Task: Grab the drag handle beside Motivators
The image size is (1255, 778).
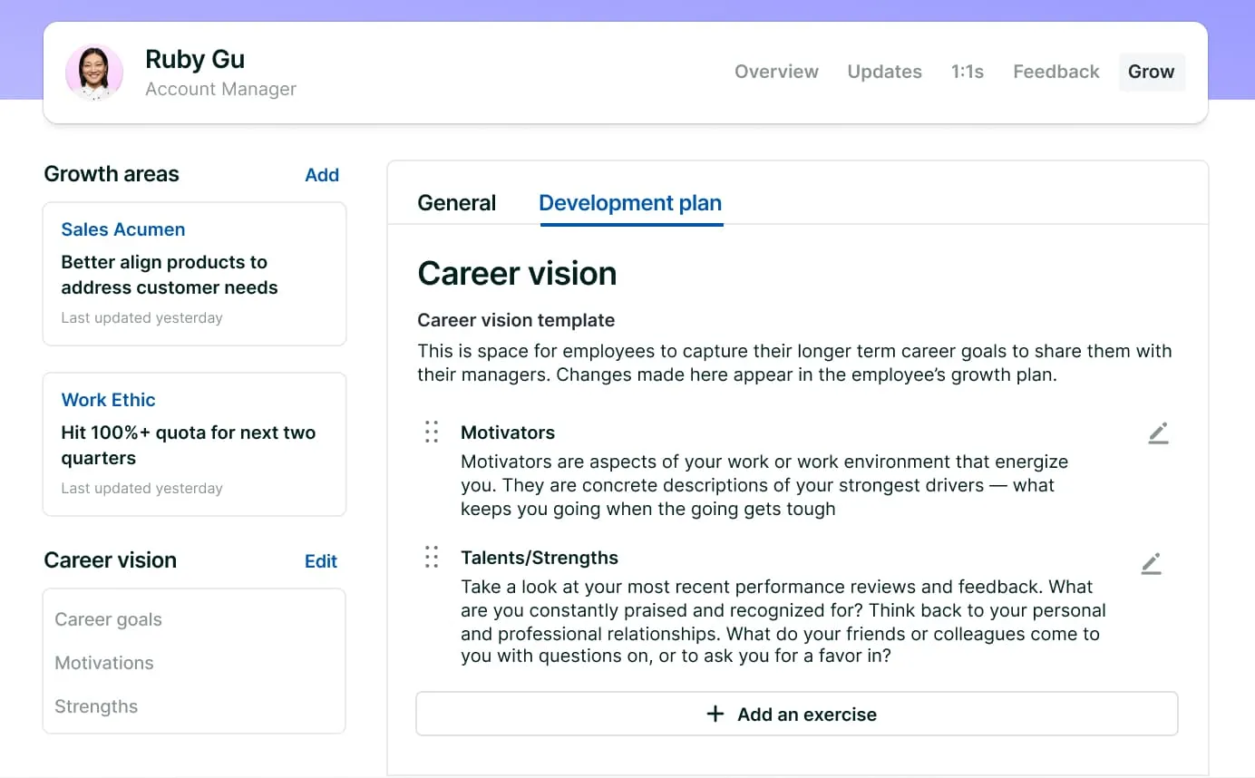Action: (432, 433)
